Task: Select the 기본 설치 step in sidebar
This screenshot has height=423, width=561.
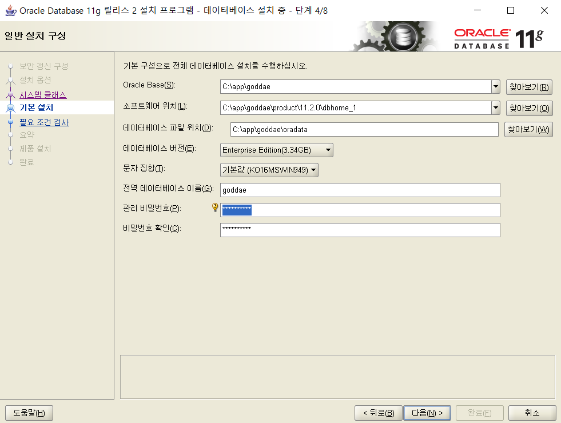Action: (36, 107)
